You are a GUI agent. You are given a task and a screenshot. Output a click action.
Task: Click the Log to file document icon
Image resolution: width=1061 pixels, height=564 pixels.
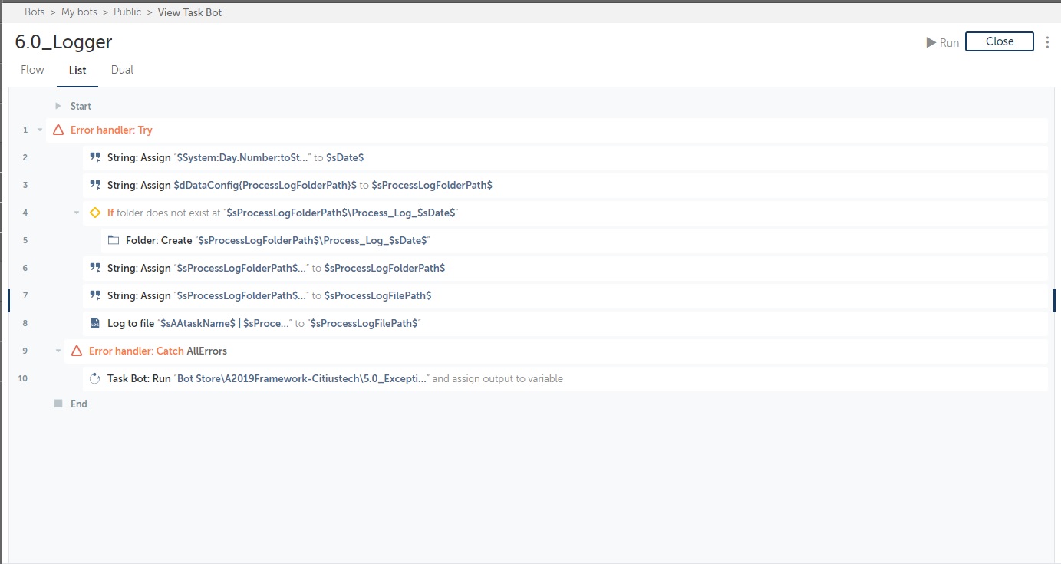(95, 323)
